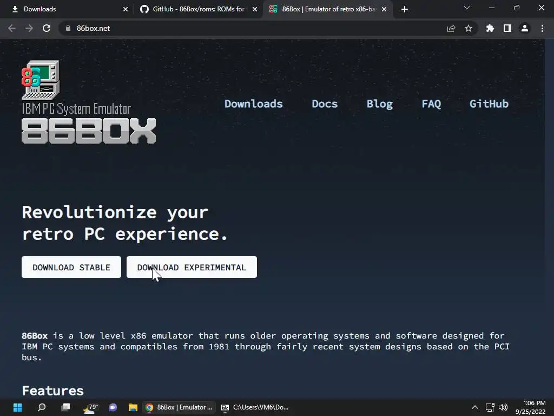
Task: Open a new browser tab
Action: click(405, 9)
